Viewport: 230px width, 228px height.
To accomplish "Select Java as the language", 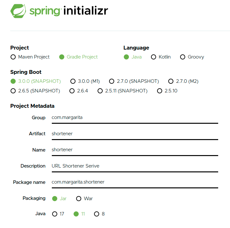I will click(126, 57).
